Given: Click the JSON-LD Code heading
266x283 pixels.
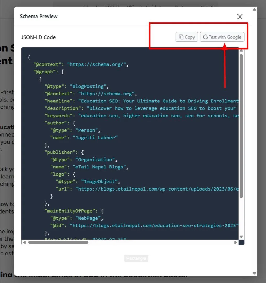Looking at the screenshot, I should tap(38, 37).
